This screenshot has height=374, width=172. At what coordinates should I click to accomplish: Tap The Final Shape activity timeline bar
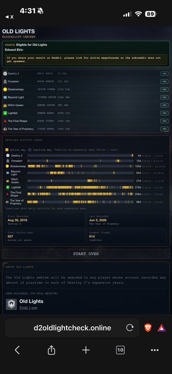[x=80, y=194]
